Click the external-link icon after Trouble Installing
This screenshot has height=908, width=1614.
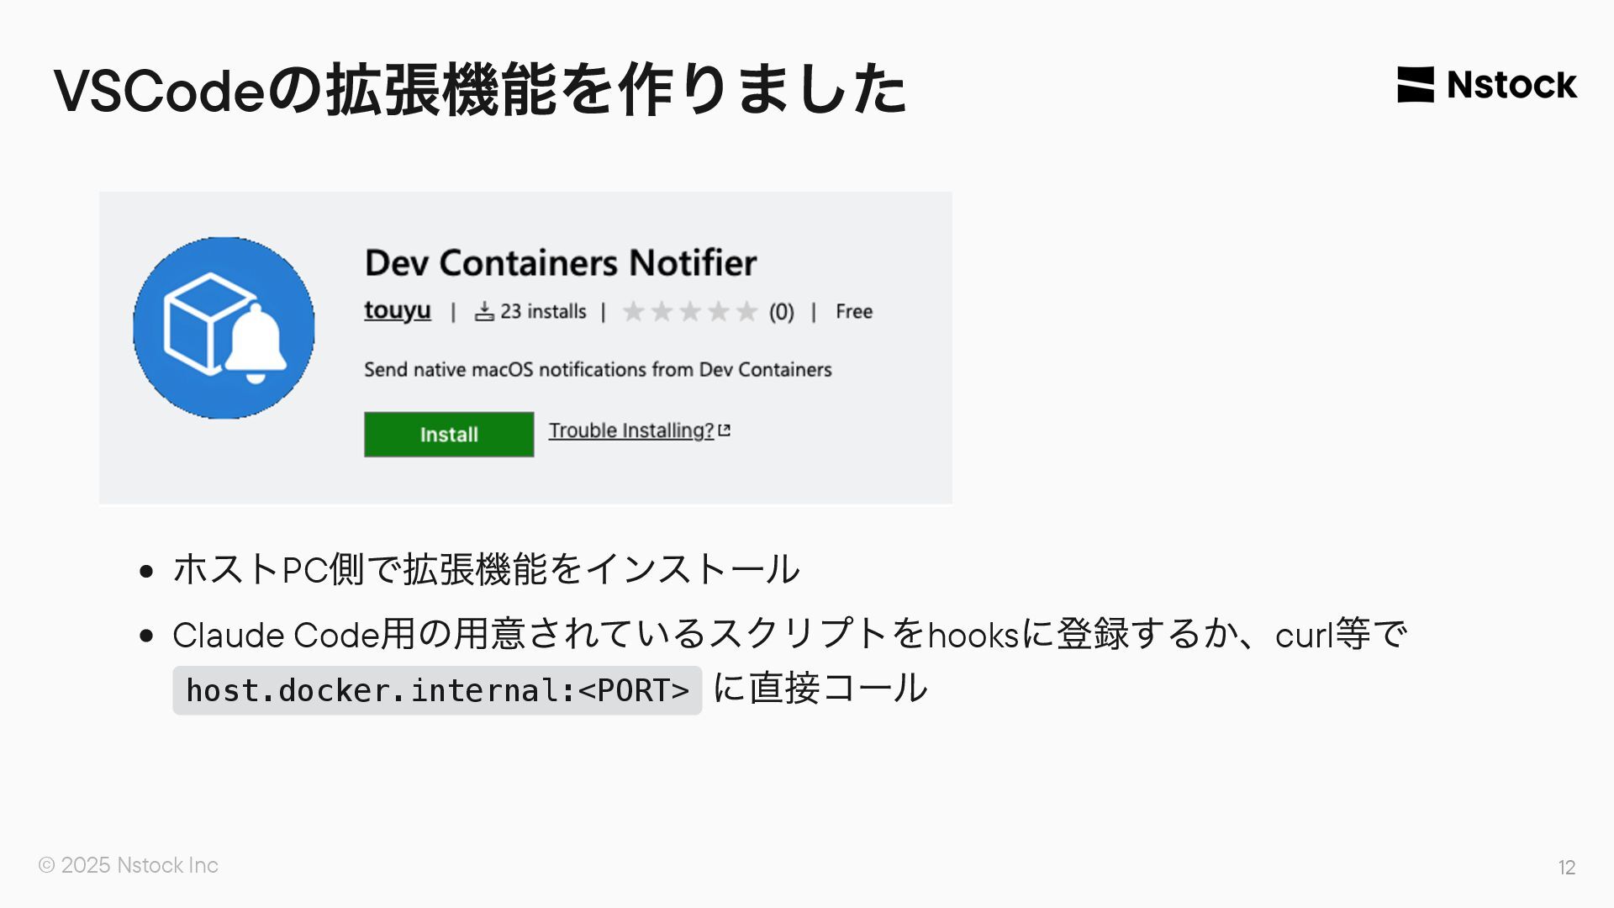[x=725, y=430]
